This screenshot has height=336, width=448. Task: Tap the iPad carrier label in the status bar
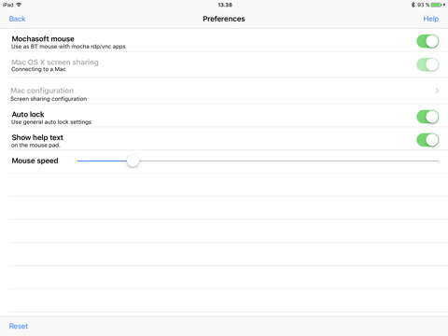8,5
